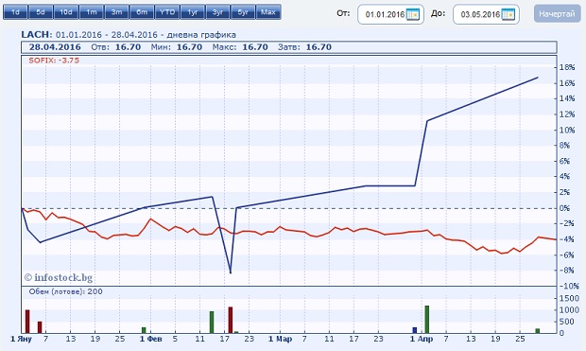Screen dimensions: 586x351
Task: Show the Max time range
Action: (x=268, y=12)
